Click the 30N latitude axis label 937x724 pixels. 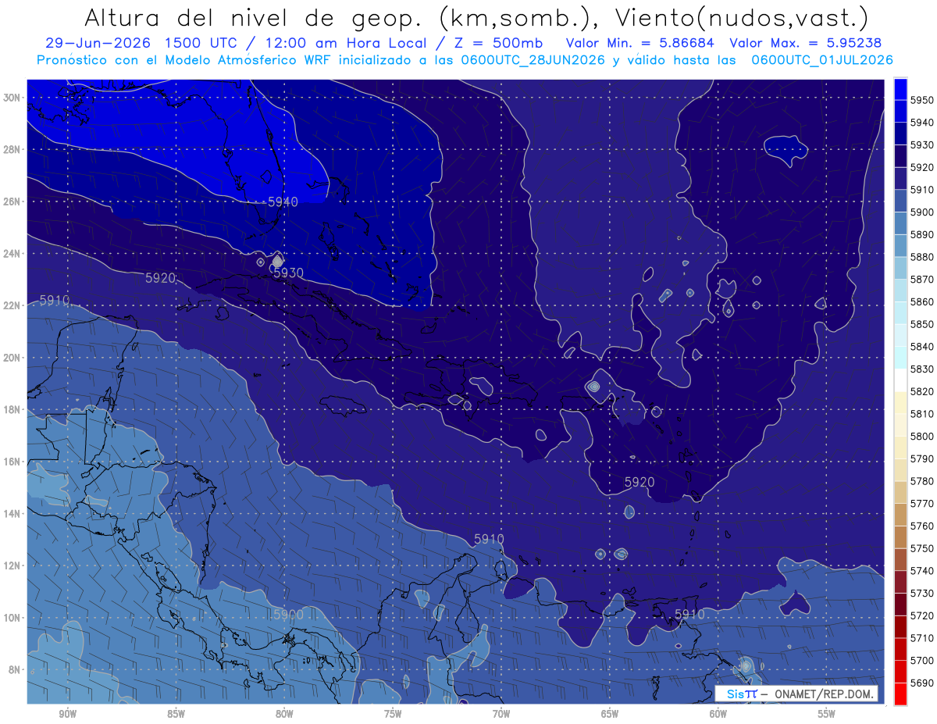click(12, 98)
